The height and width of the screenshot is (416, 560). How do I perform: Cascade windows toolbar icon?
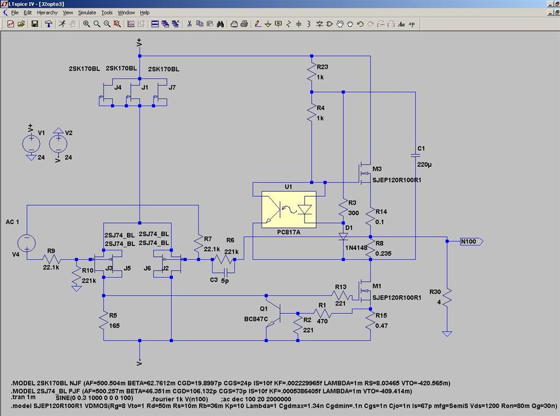(165, 24)
